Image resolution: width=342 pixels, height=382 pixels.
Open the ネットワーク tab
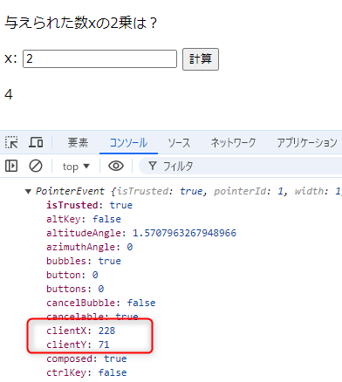[233, 142]
